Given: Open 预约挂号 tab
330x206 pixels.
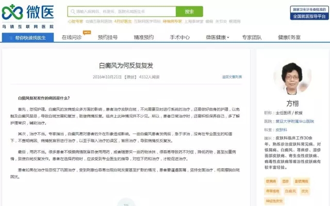Looking at the screenshot, I should pos(108,38).
